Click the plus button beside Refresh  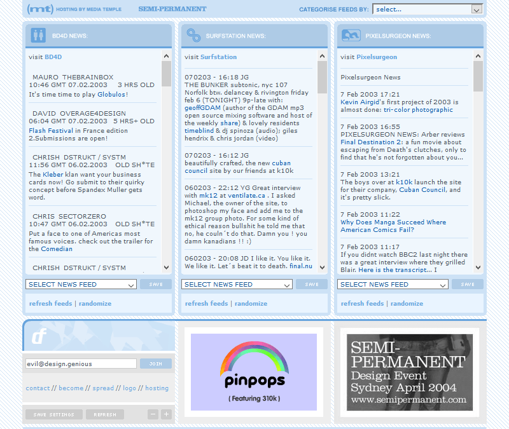(x=166, y=414)
